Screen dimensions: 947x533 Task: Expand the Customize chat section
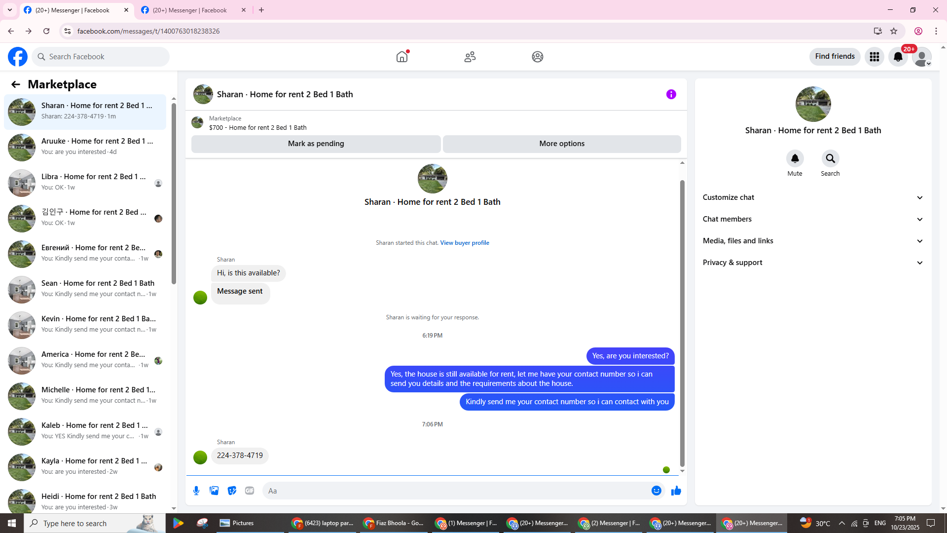click(x=812, y=197)
